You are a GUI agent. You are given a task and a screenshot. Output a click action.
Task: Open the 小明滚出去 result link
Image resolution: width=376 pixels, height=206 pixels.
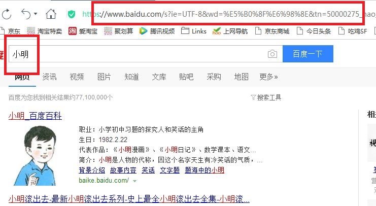pyautogui.click(x=129, y=199)
